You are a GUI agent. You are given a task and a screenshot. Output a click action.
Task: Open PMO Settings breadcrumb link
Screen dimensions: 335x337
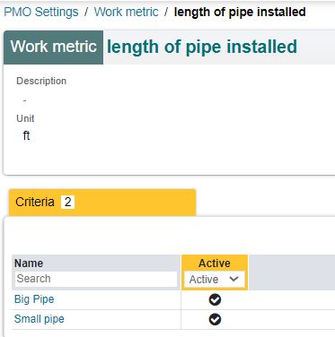point(41,13)
